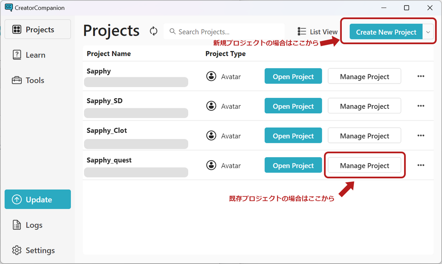Manage Project for Sapphy

(x=364, y=76)
